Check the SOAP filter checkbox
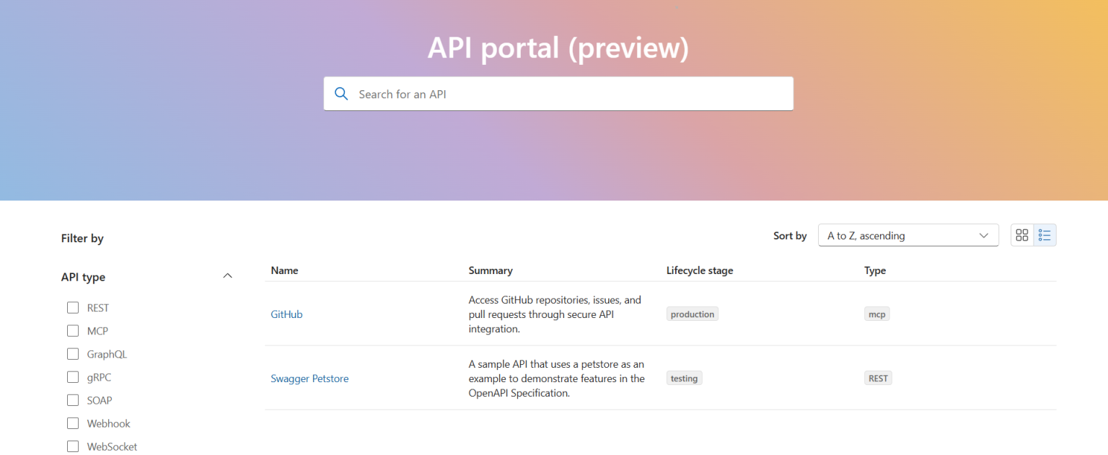Screen dimensions: 1108x455 click(73, 399)
